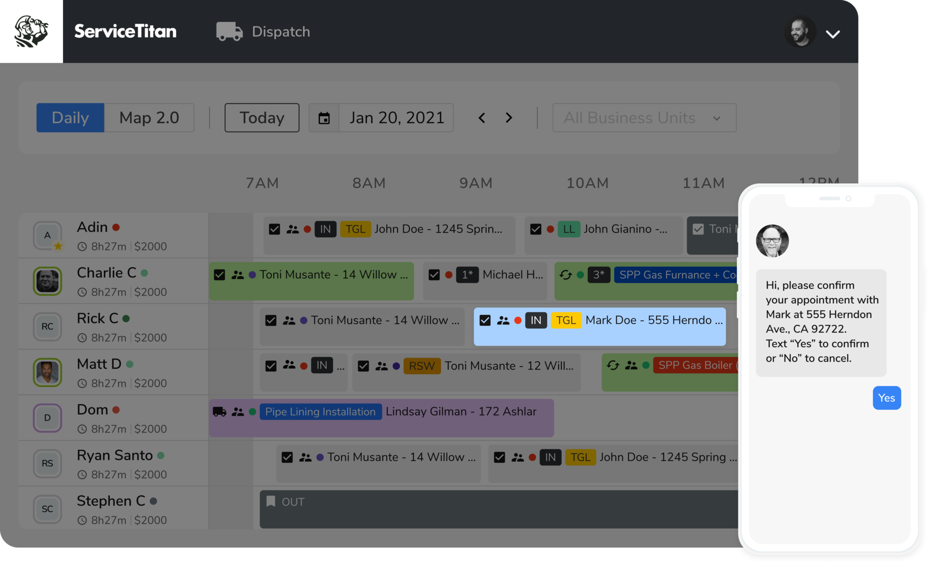Click the Jan 20, 2021 date field
The image size is (930, 564).
point(396,118)
